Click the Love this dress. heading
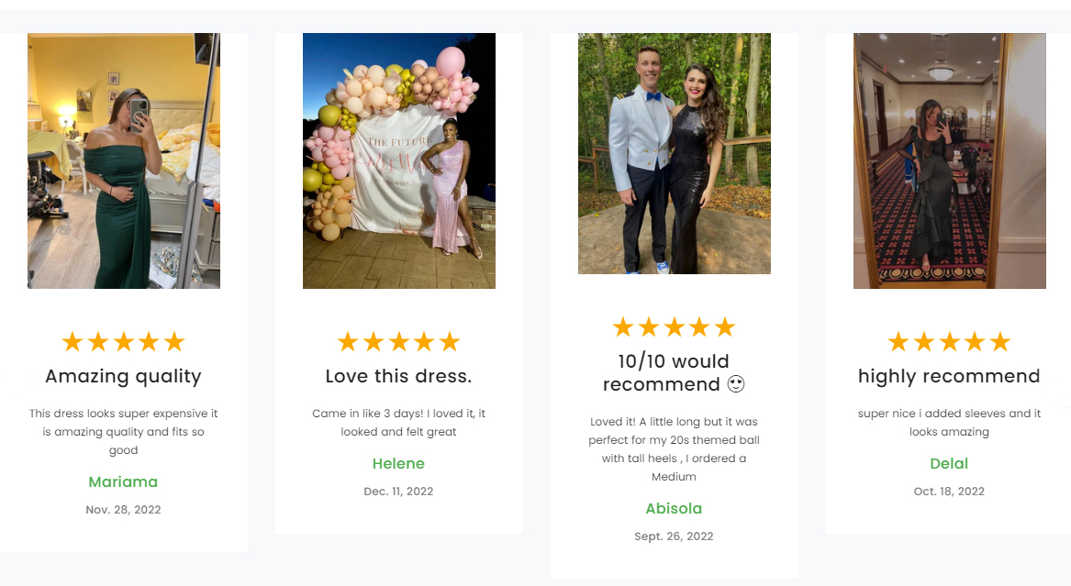 click(399, 376)
